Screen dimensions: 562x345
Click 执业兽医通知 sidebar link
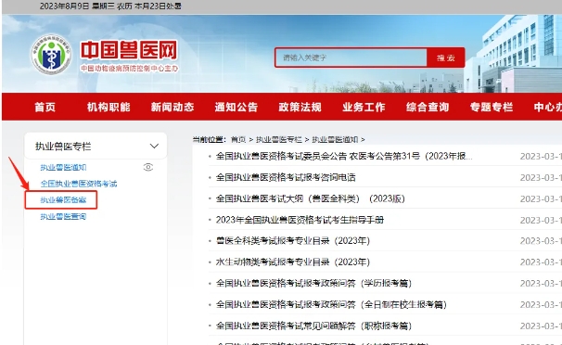pyautogui.click(x=63, y=167)
